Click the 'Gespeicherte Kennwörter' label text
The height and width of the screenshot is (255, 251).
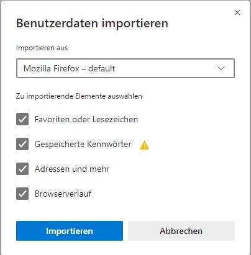(83, 144)
